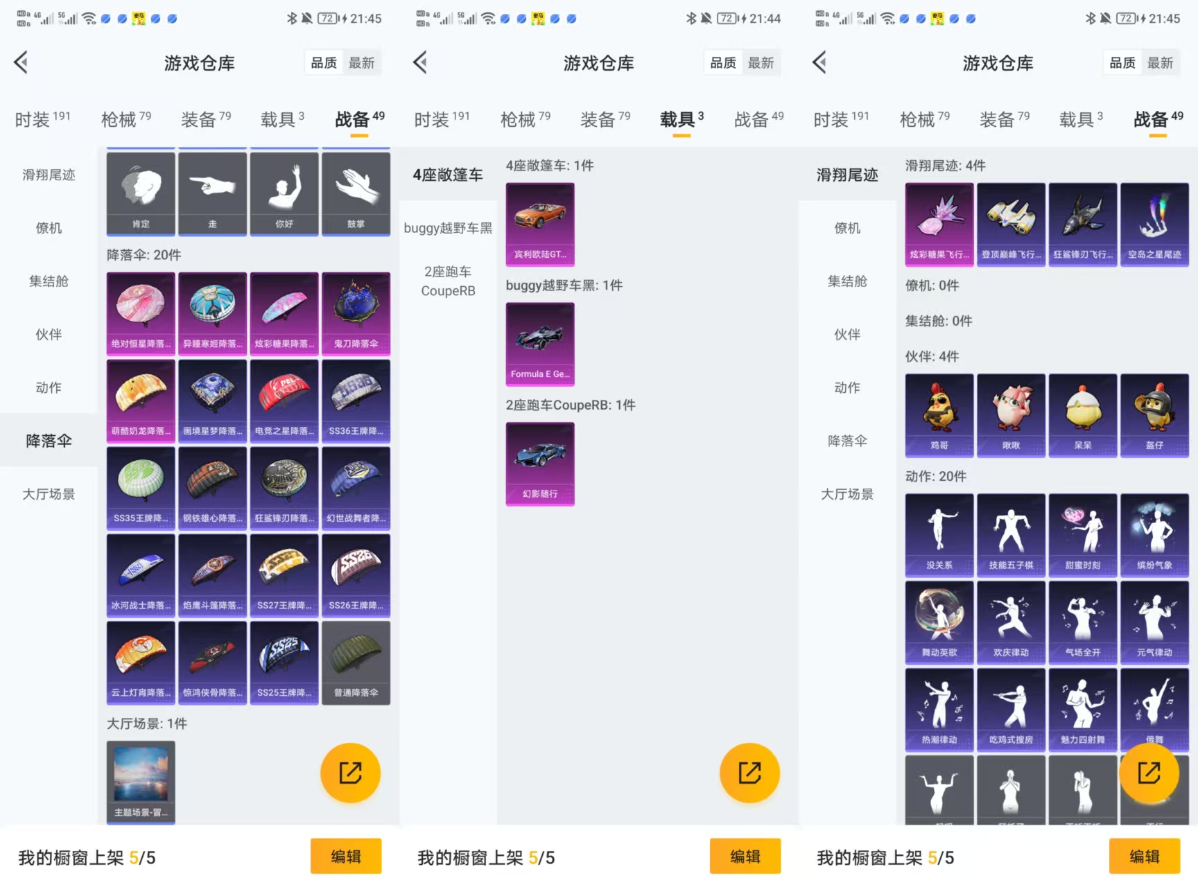Select the Formula E race car item

(540, 344)
